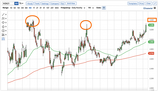
Task: Open the date picker calendar icon
Action: (x=104, y=8)
